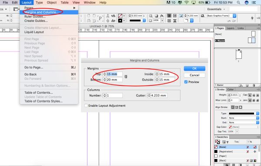Select the butt cap stroke option

click(250, 95)
